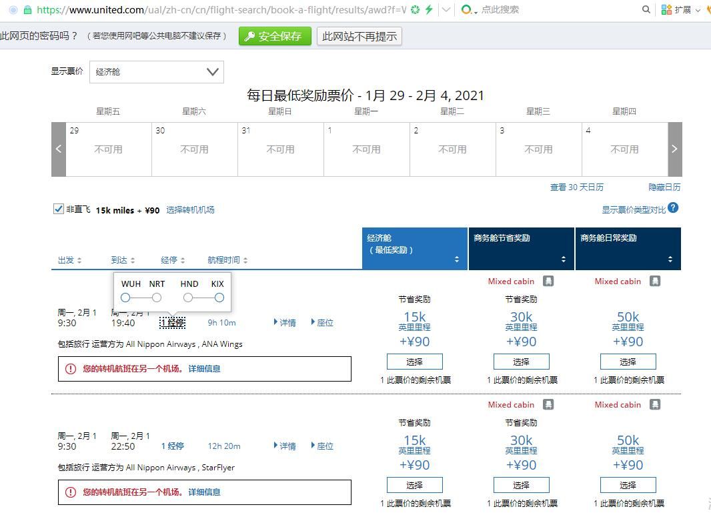
Task: Toggle the 非直飞 checkbox
Action: (59, 209)
